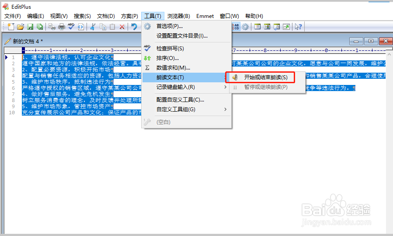The width and height of the screenshot is (393, 236).
Task: Open the 文件(F) menu
Action: click(13, 16)
